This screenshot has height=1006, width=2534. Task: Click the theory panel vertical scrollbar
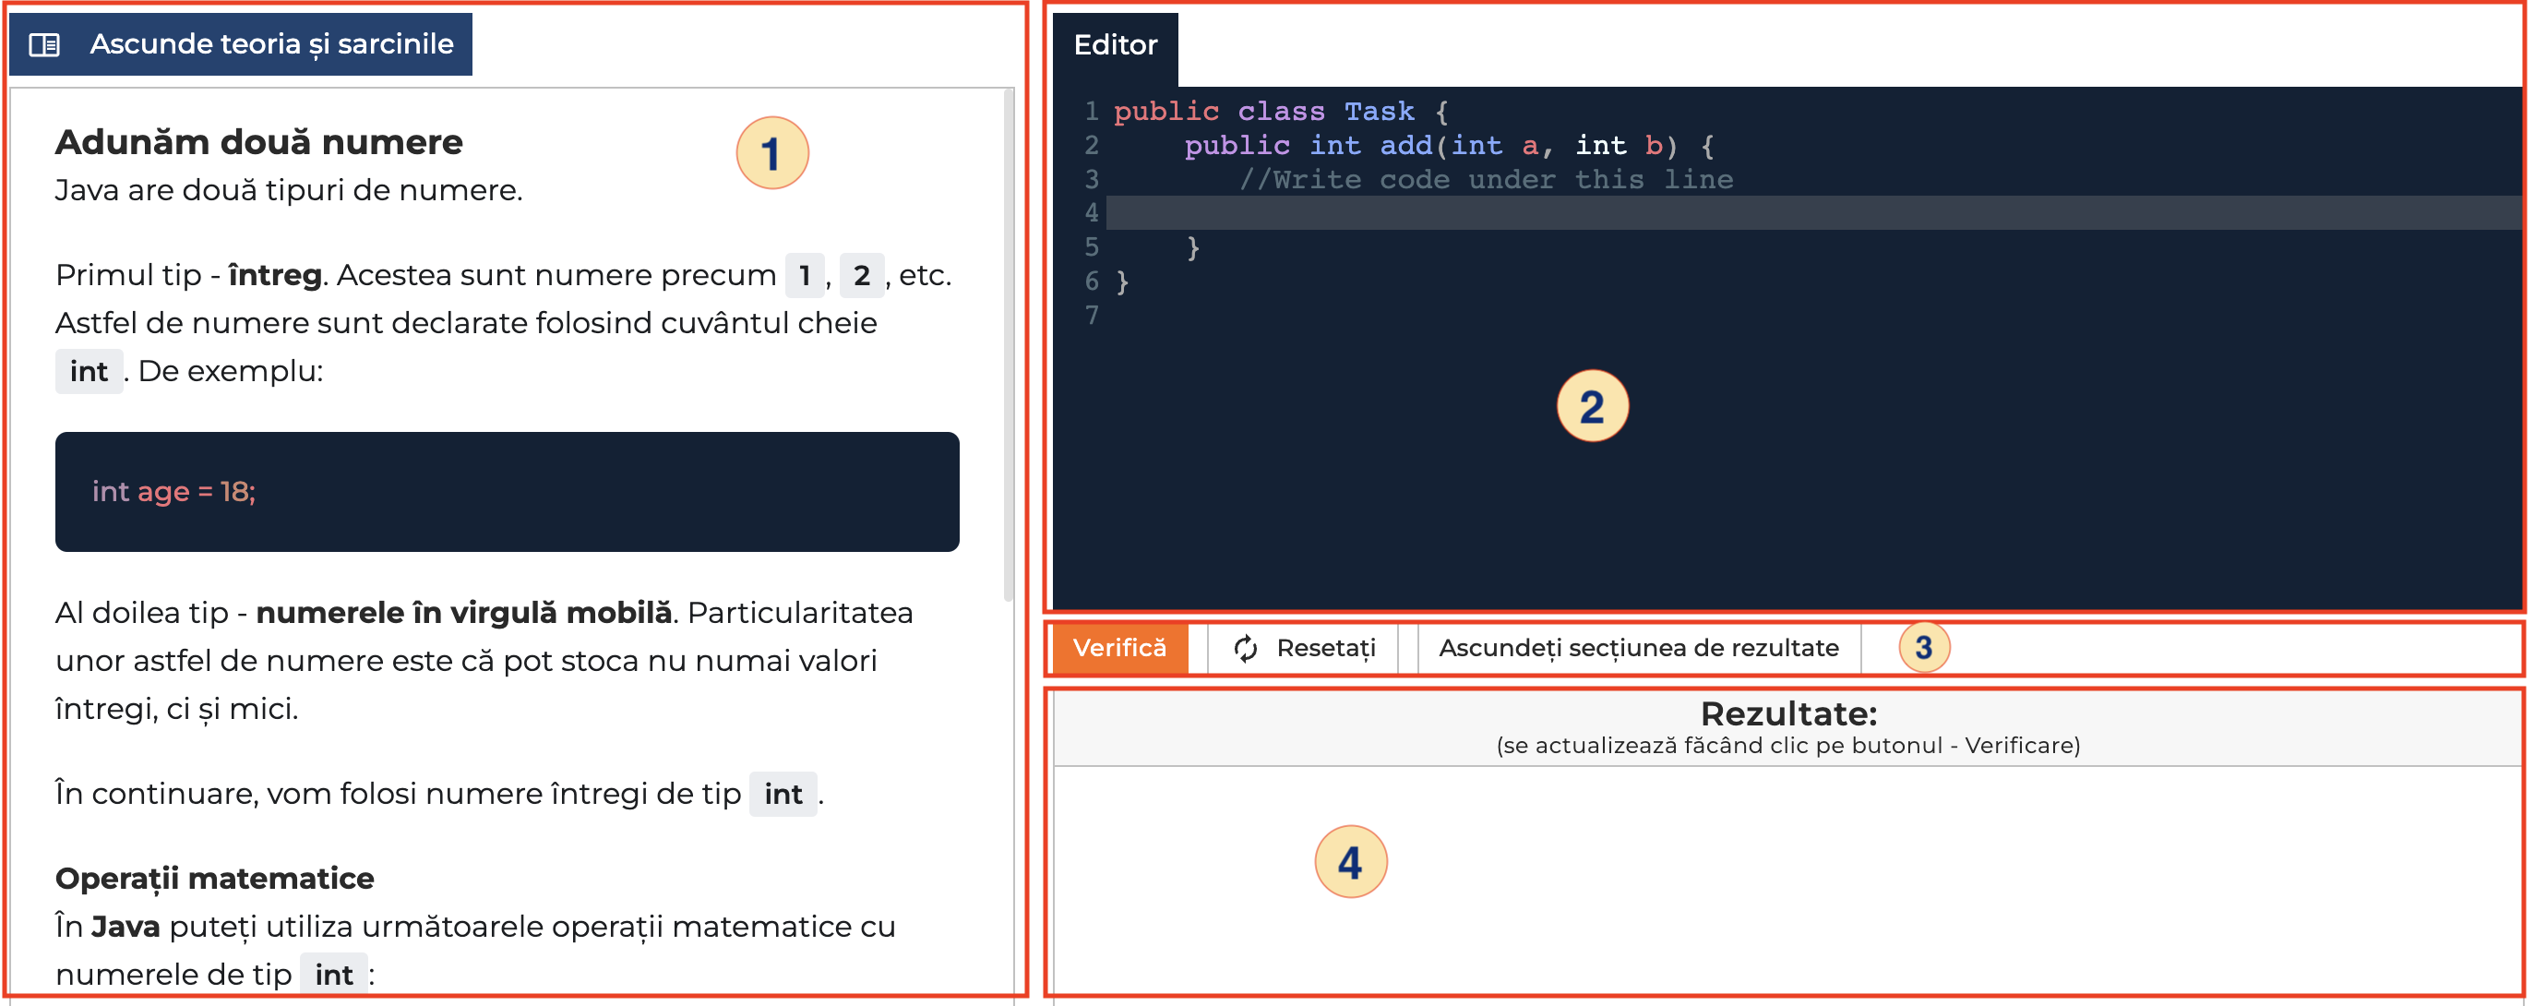point(1009,344)
